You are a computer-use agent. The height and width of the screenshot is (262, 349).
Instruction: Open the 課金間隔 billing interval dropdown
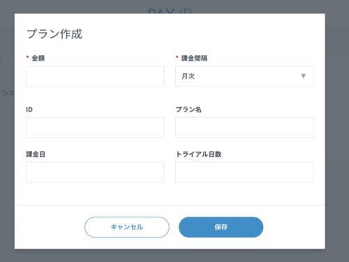(x=244, y=76)
